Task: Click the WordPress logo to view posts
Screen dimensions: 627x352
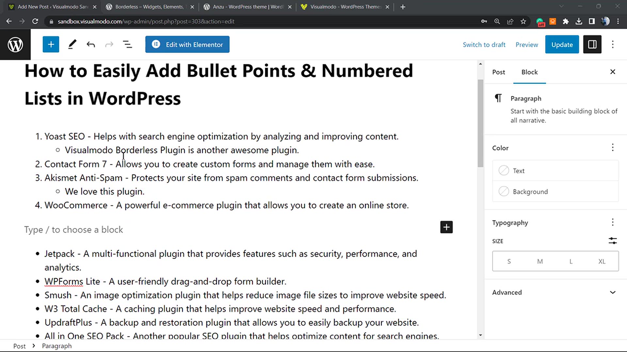Action: tap(15, 44)
